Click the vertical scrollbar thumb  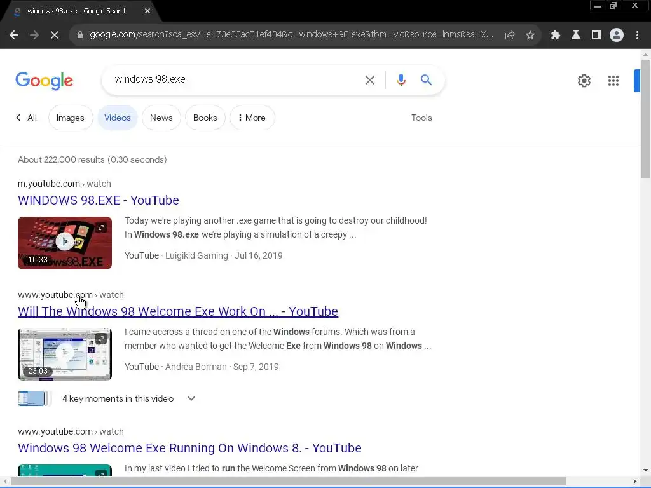pyautogui.click(x=645, y=118)
